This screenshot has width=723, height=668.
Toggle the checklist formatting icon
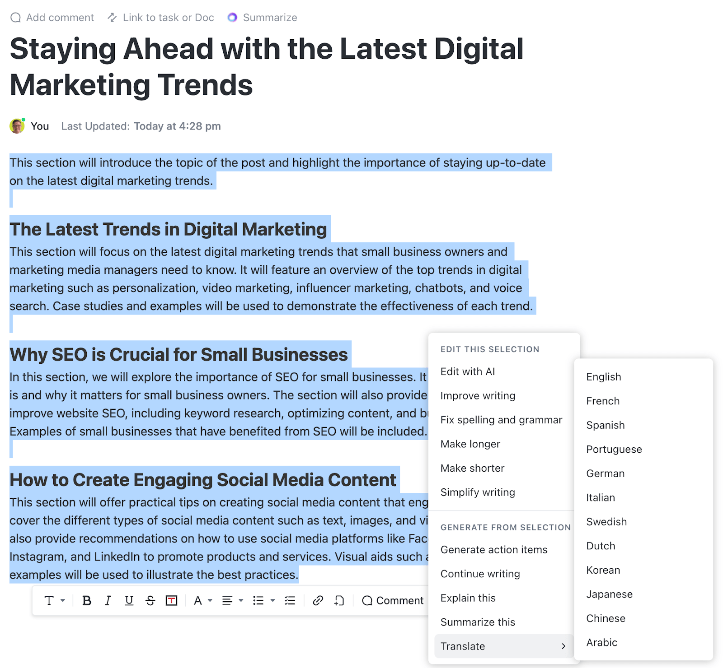[x=290, y=600]
